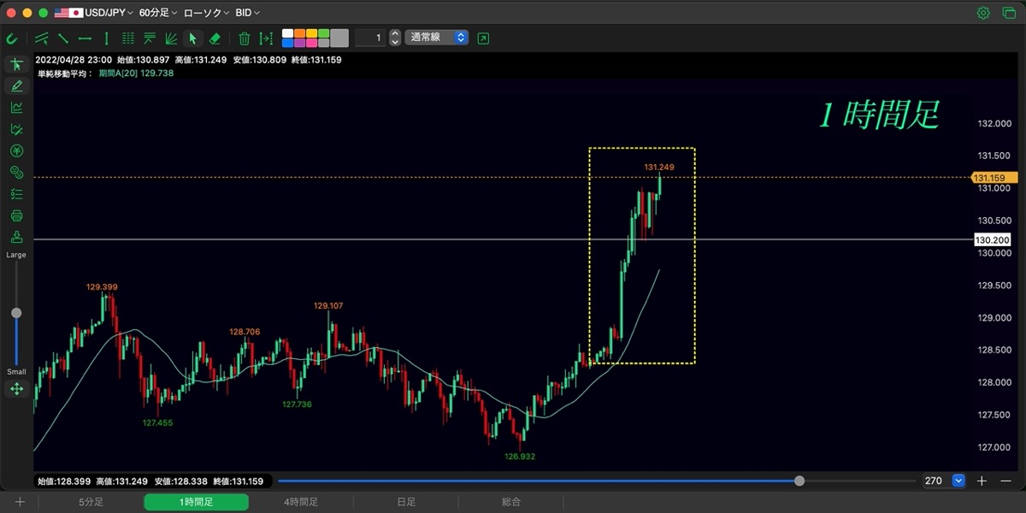Image resolution: width=1026 pixels, height=513 pixels.
Task: Switch to the 4時間足 tab
Action: click(301, 503)
